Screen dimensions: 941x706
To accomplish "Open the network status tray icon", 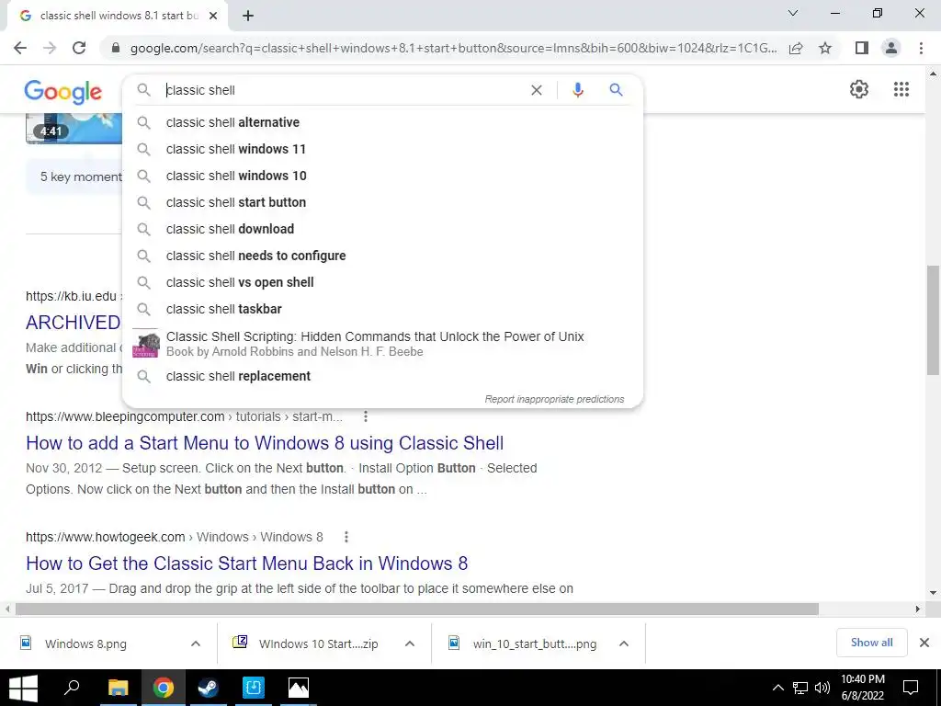I will [x=800, y=688].
